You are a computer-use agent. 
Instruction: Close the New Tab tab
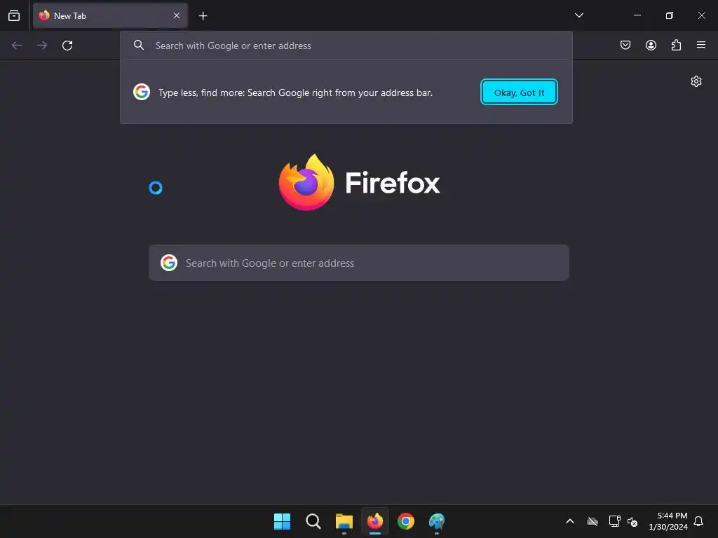pyautogui.click(x=176, y=15)
